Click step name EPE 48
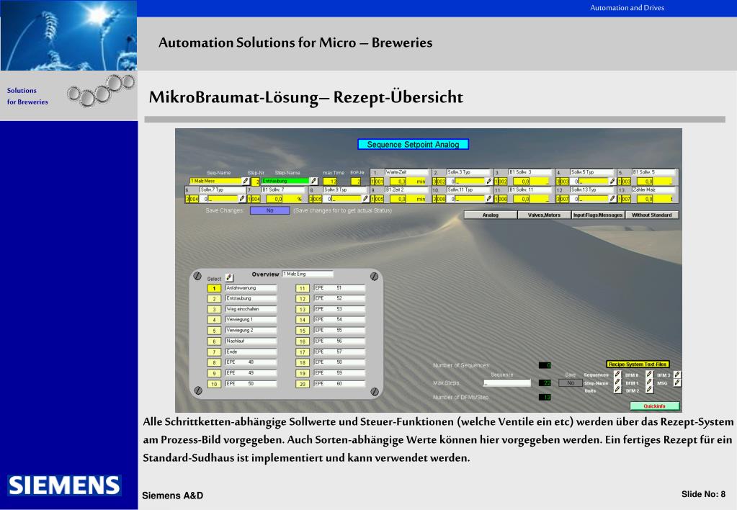This screenshot has width=737, height=510. coord(251,362)
